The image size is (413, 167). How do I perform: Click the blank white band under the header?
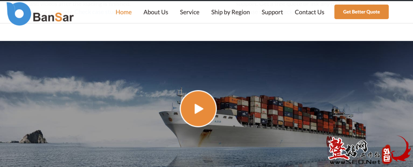206,32
